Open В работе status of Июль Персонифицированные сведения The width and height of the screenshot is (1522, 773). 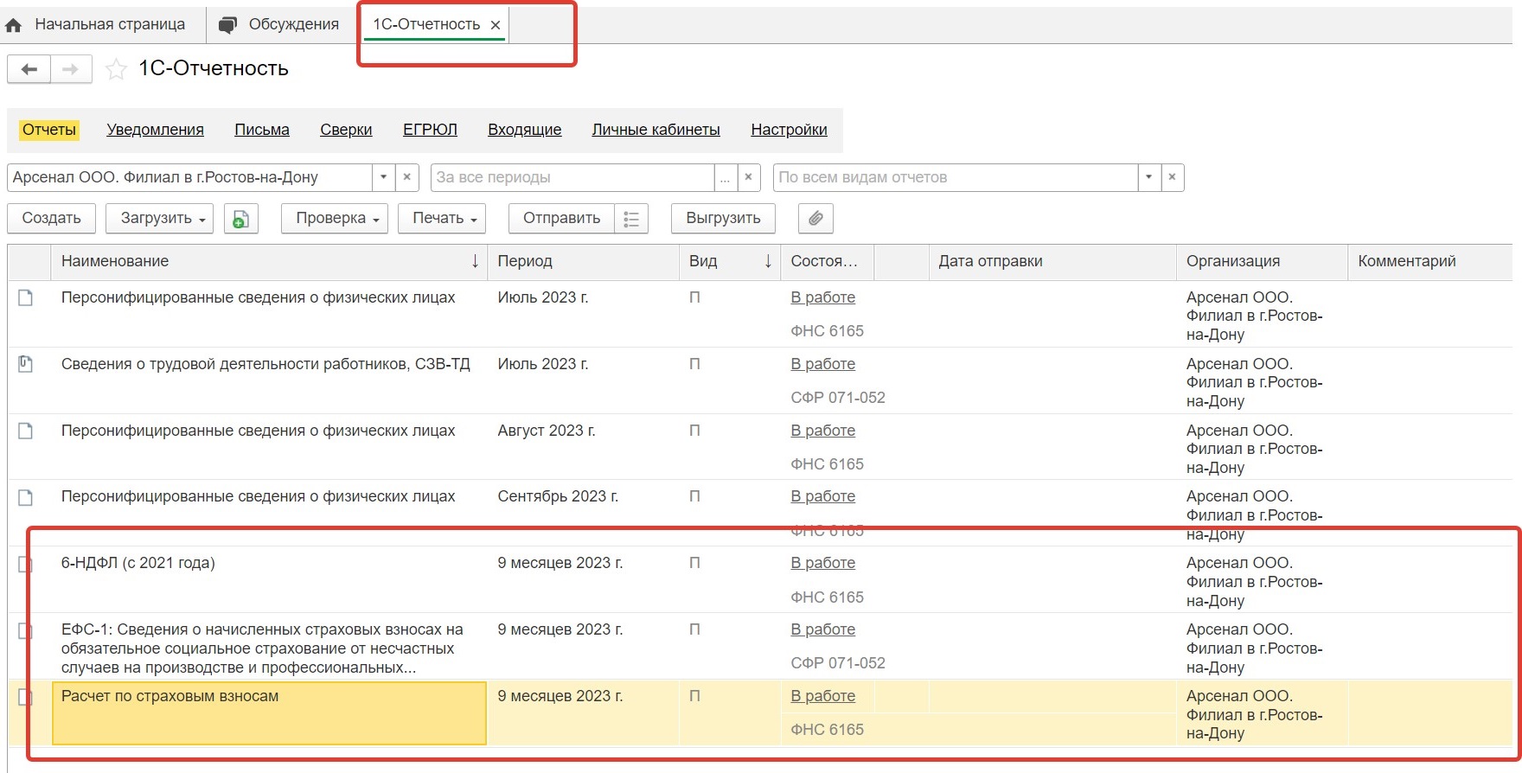823,298
